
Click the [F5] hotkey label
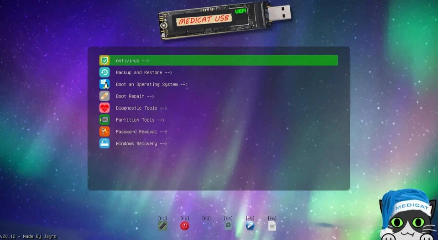coord(250,218)
